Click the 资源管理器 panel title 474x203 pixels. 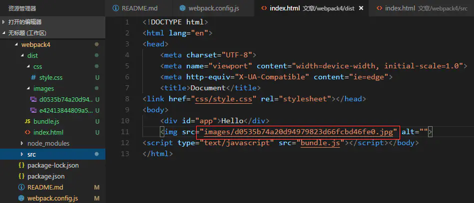tap(22, 8)
